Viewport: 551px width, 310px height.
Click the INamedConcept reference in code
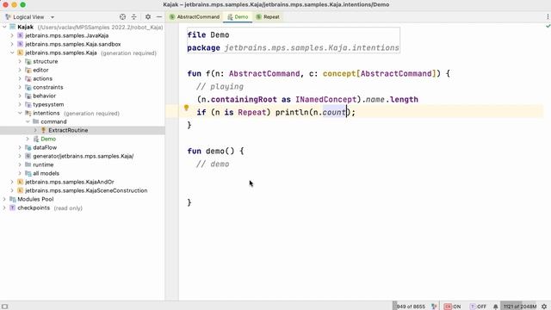[325, 100]
